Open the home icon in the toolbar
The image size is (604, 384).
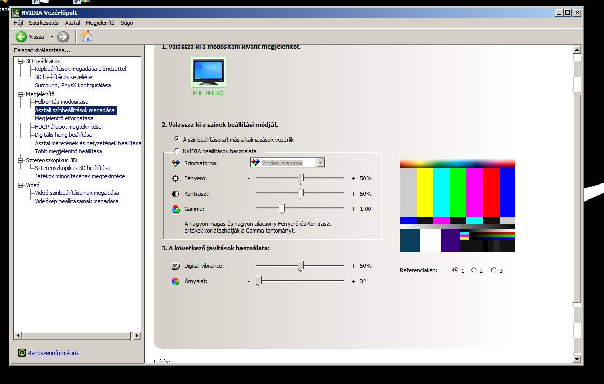(86, 37)
